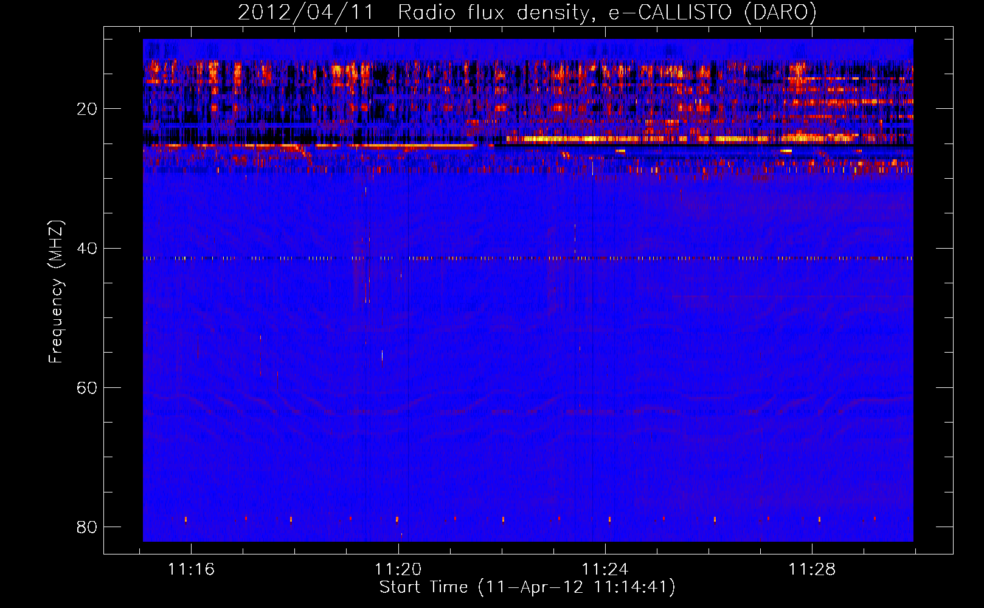
Task: Click the plot title "2012/04/11 Radio flux density, e-CALLISTO (DARO)"
Action: 527,12
